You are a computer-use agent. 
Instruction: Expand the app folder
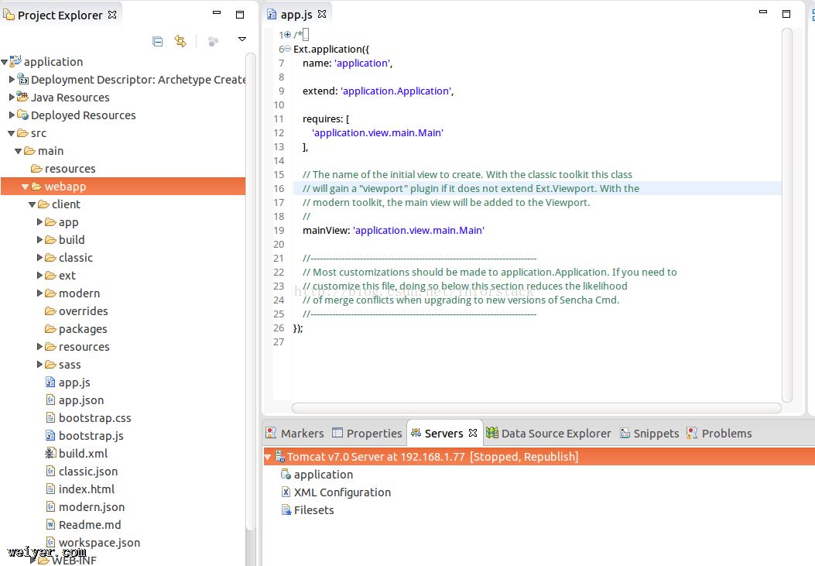40,222
